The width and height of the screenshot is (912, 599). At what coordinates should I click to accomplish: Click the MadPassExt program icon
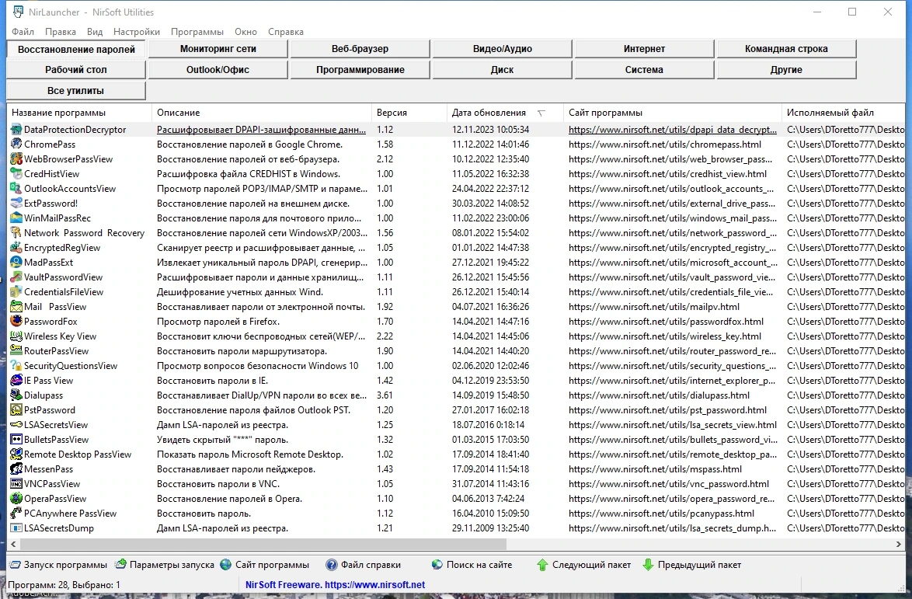(x=16, y=263)
